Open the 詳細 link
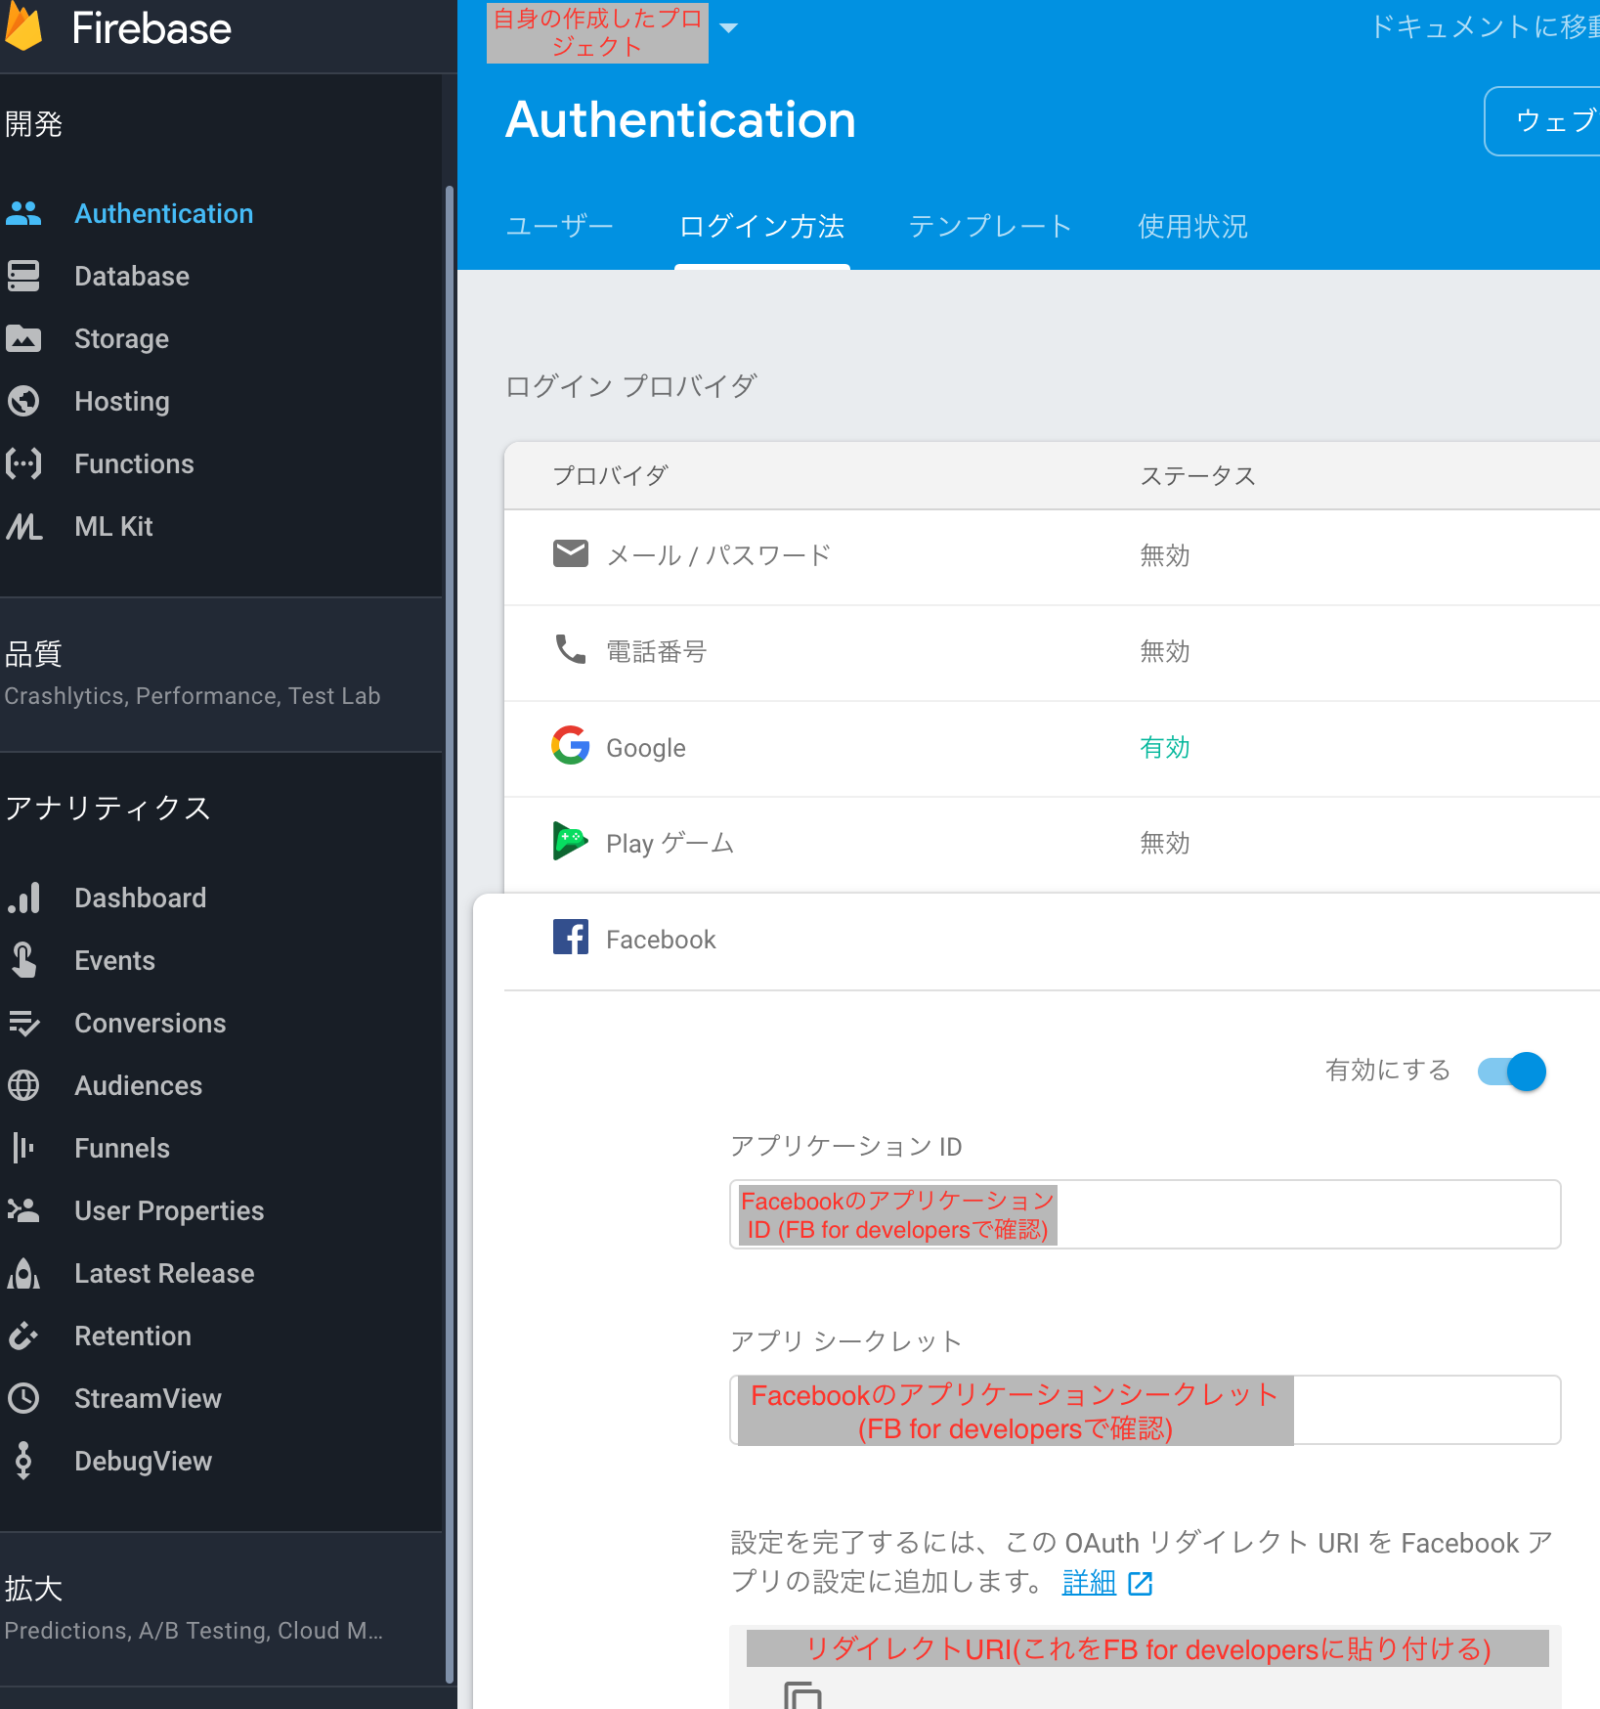The image size is (1600, 1709). [x=1089, y=1582]
